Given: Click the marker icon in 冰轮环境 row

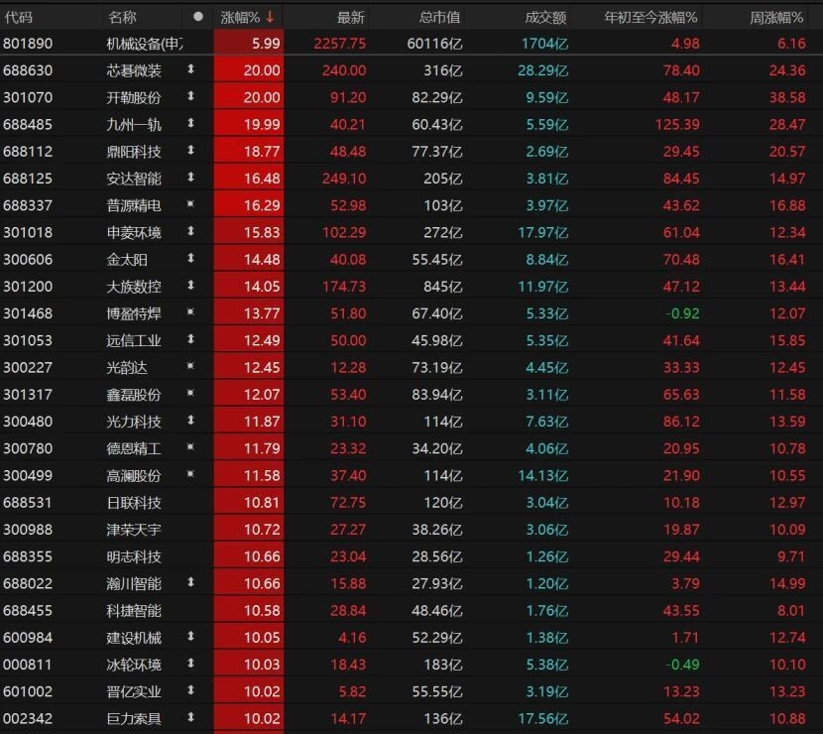Looking at the screenshot, I should [190, 664].
